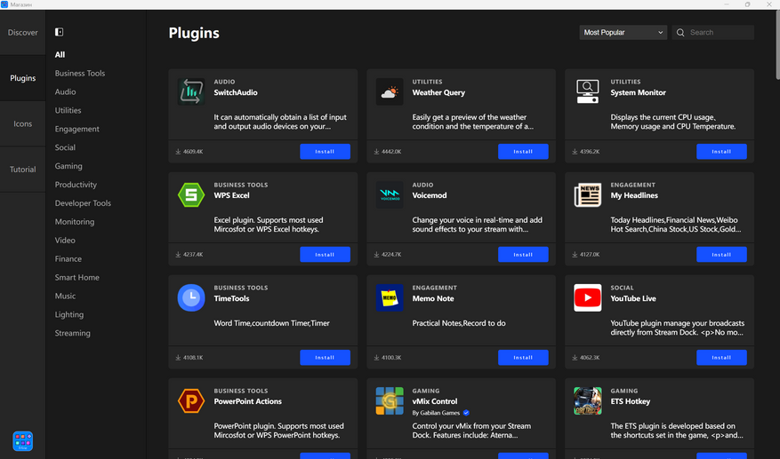
Task: Open the colorful app icon at bottom left
Action: click(23, 440)
